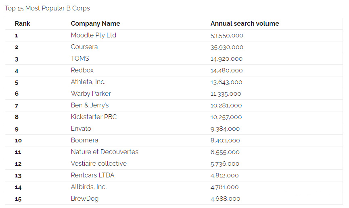349x208 pixels.
Task: Click on Athleta, Inc. text
Action: [88, 82]
